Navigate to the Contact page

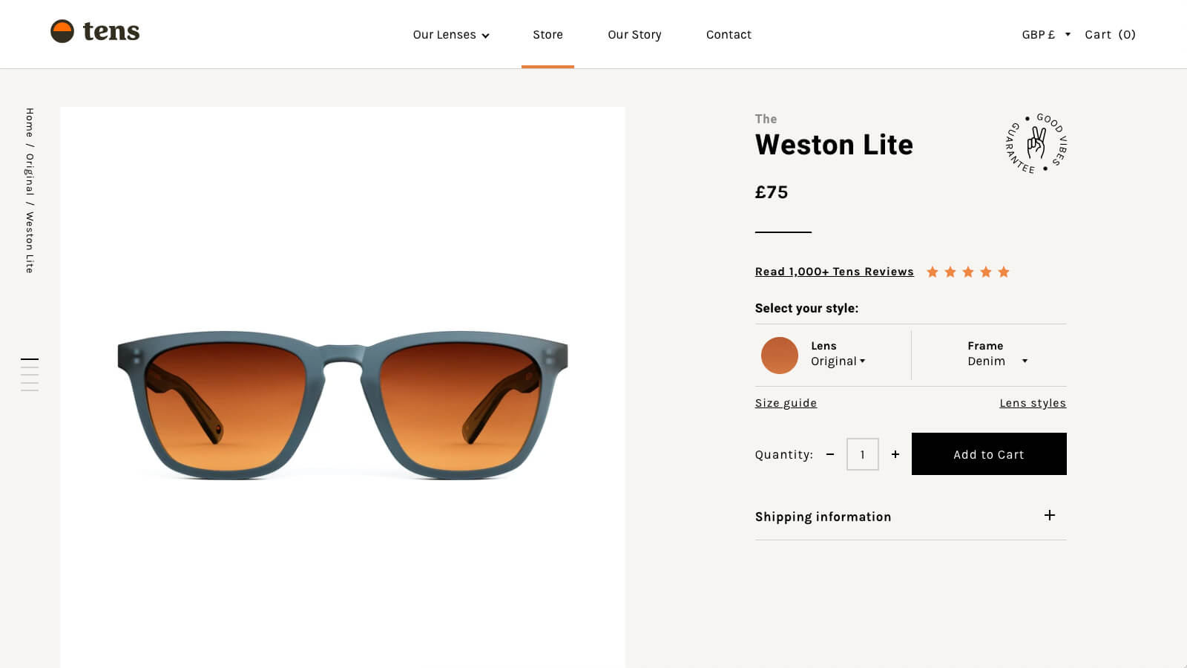tap(729, 35)
